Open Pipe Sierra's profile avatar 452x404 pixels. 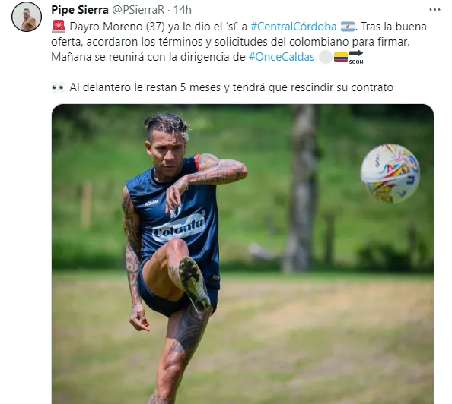[27, 17]
